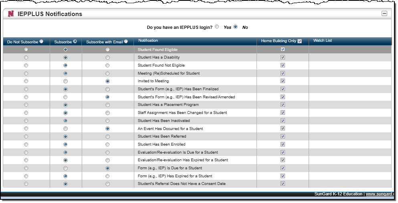Choose Subscribe for Invited to Meeting
Viewport: 398px width, 203px height.
pyautogui.click(x=65, y=81)
